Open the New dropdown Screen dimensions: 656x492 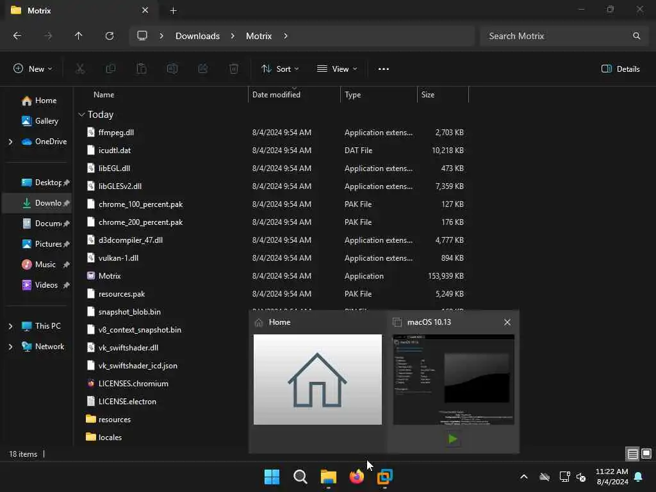coord(33,69)
